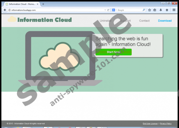Open the End User License link
Viewport: 179px width, 128px height.
tap(150, 124)
